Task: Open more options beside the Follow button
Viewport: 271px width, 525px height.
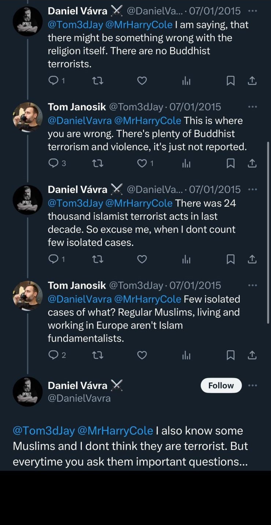Action: [252, 385]
